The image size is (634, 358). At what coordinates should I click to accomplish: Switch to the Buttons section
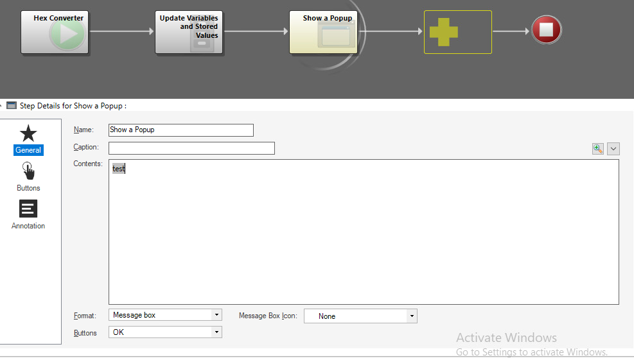coord(28,177)
